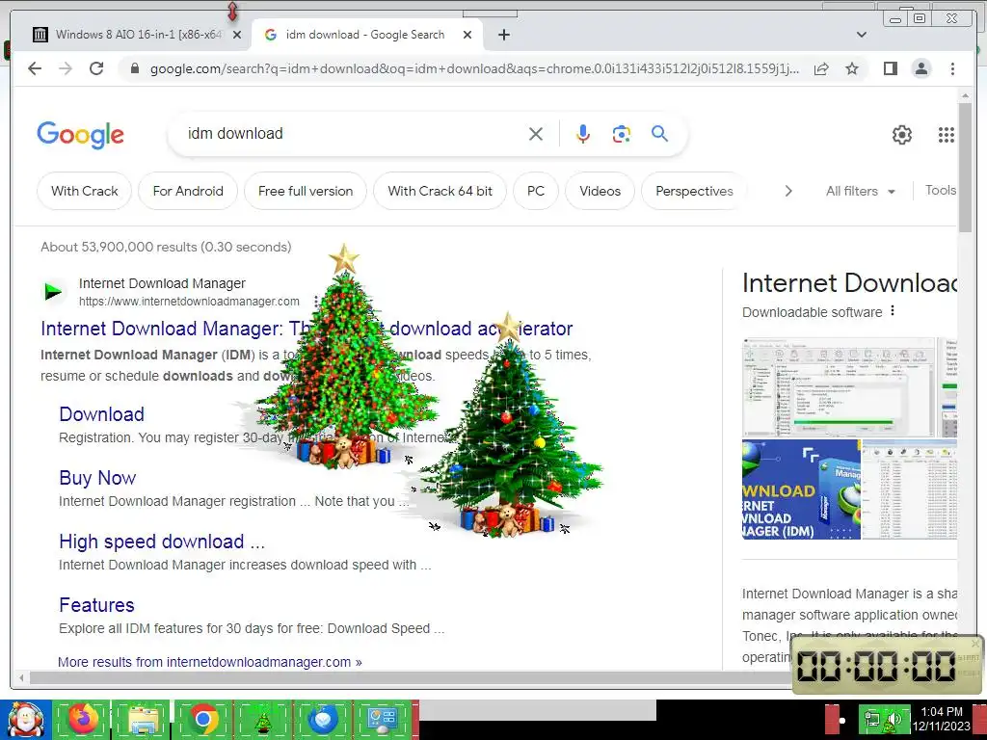Open search Tools

tap(941, 190)
